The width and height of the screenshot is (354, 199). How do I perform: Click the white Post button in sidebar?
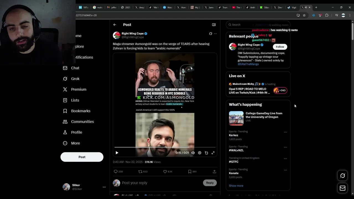(x=82, y=157)
